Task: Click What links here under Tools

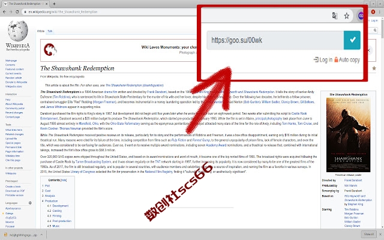Action: click(x=14, y=130)
